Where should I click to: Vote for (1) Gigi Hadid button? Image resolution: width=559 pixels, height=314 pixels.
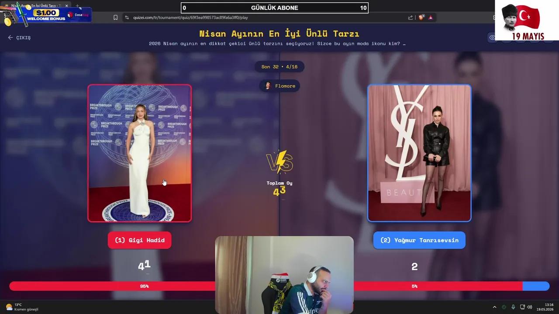140,240
